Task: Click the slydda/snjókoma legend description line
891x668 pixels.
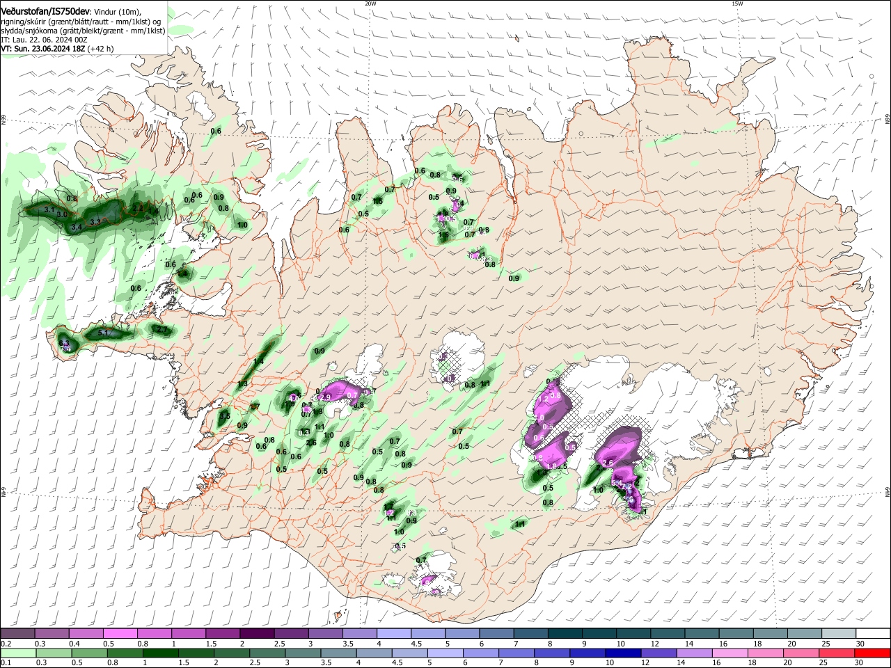Action: (x=83, y=31)
